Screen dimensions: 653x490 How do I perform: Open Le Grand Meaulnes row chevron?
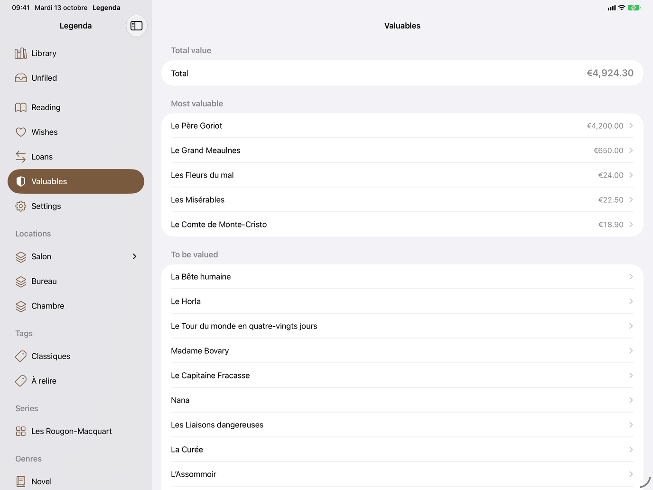pos(631,150)
